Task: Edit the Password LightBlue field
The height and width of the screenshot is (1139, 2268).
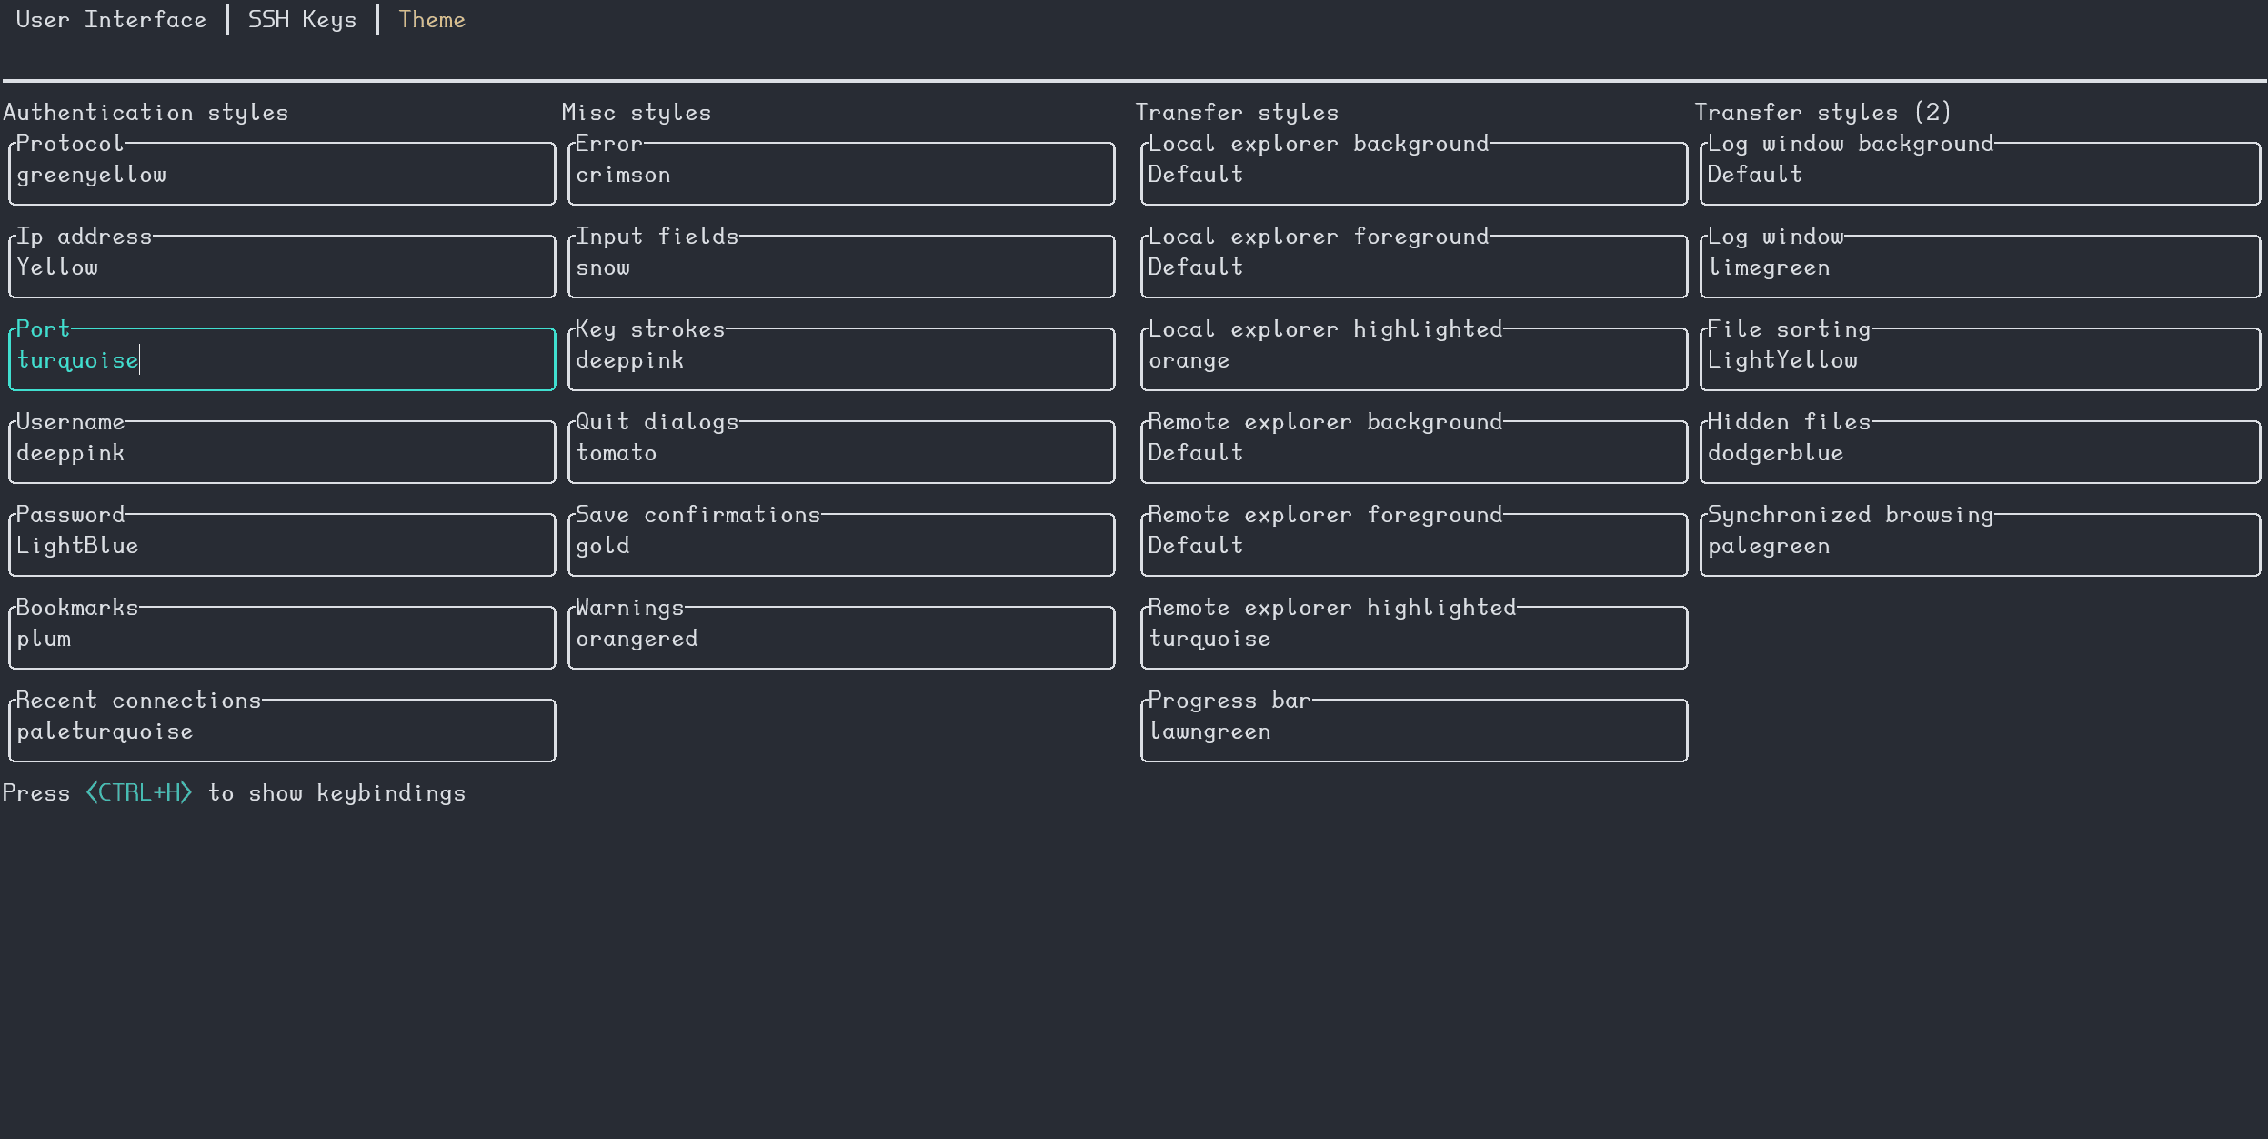Action: point(282,546)
